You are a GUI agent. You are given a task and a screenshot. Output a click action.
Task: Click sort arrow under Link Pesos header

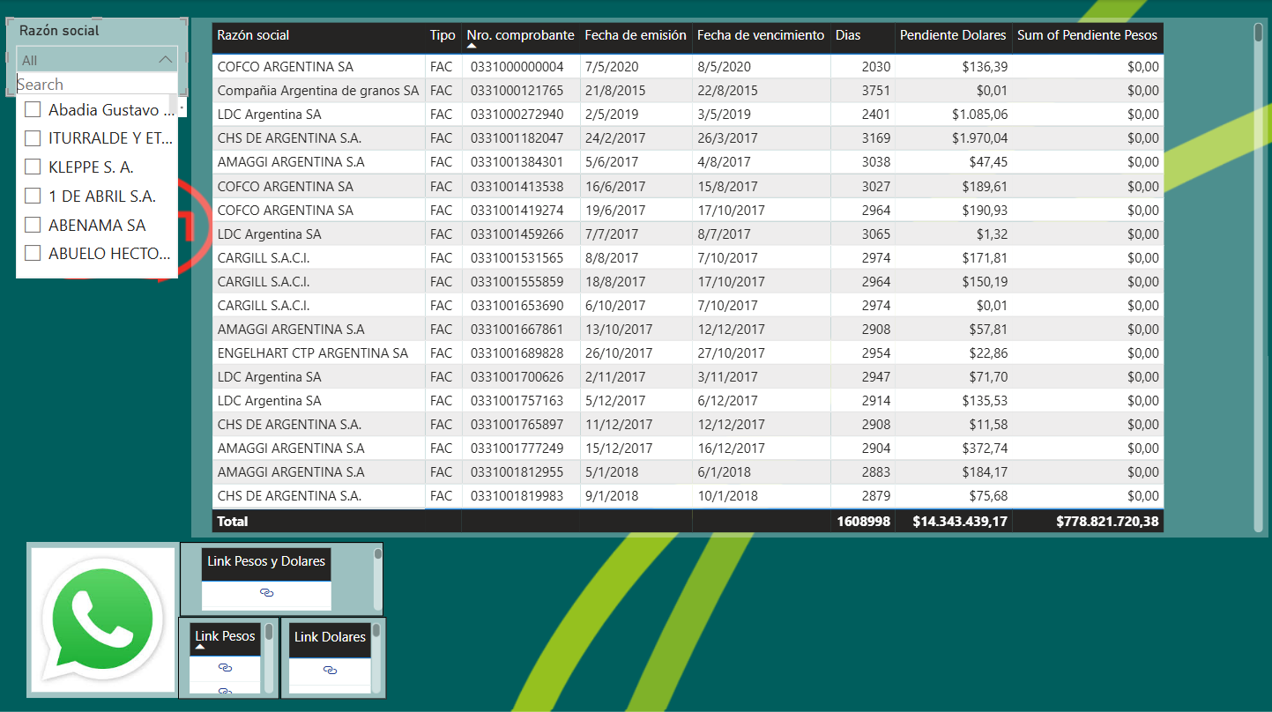[200, 648]
